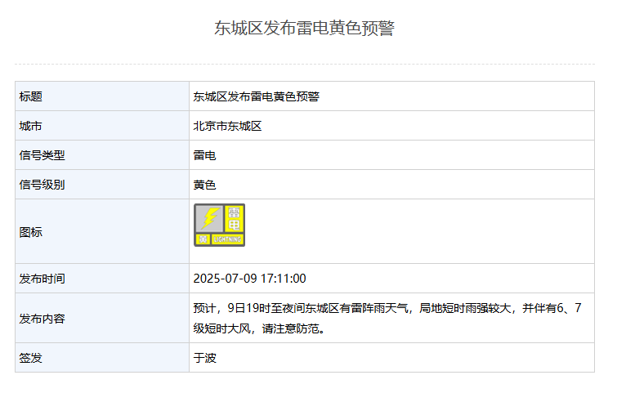The image size is (626, 393).
Task: Click the signal type value 雷电
Action: click(x=205, y=155)
